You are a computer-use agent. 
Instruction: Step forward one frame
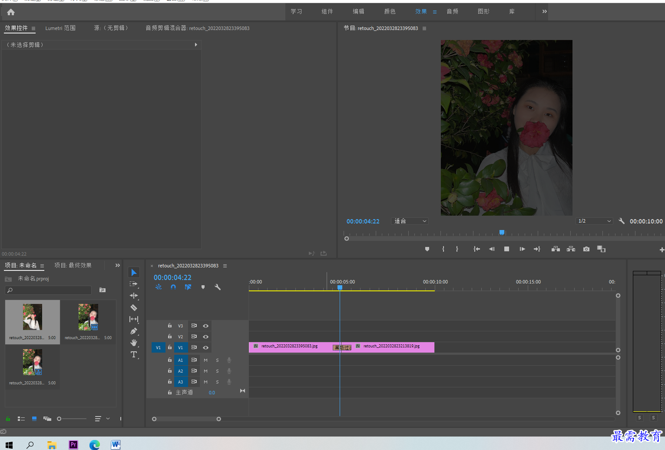point(522,249)
